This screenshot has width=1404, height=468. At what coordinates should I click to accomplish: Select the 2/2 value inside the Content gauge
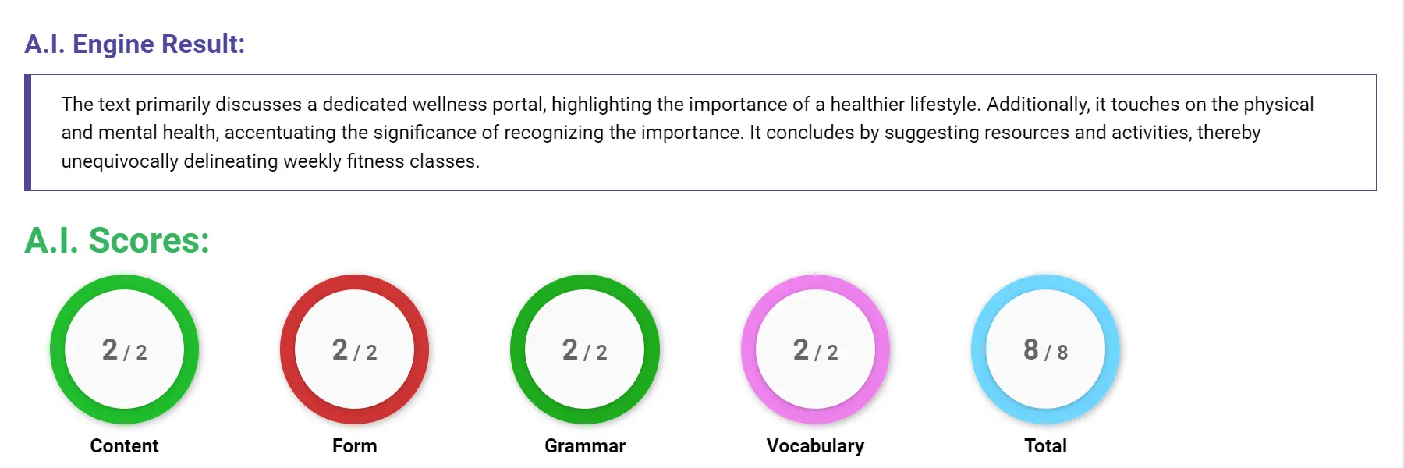click(125, 351)
